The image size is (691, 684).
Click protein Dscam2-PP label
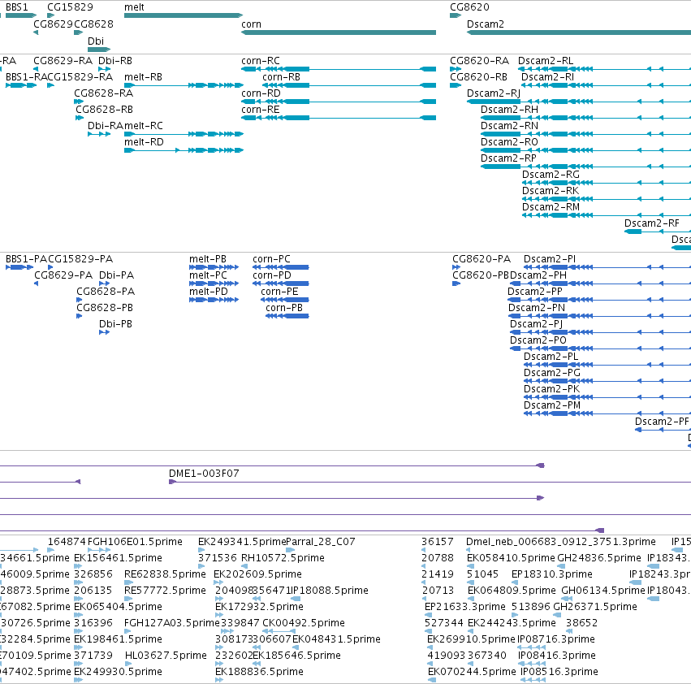[x=535, y=292]
